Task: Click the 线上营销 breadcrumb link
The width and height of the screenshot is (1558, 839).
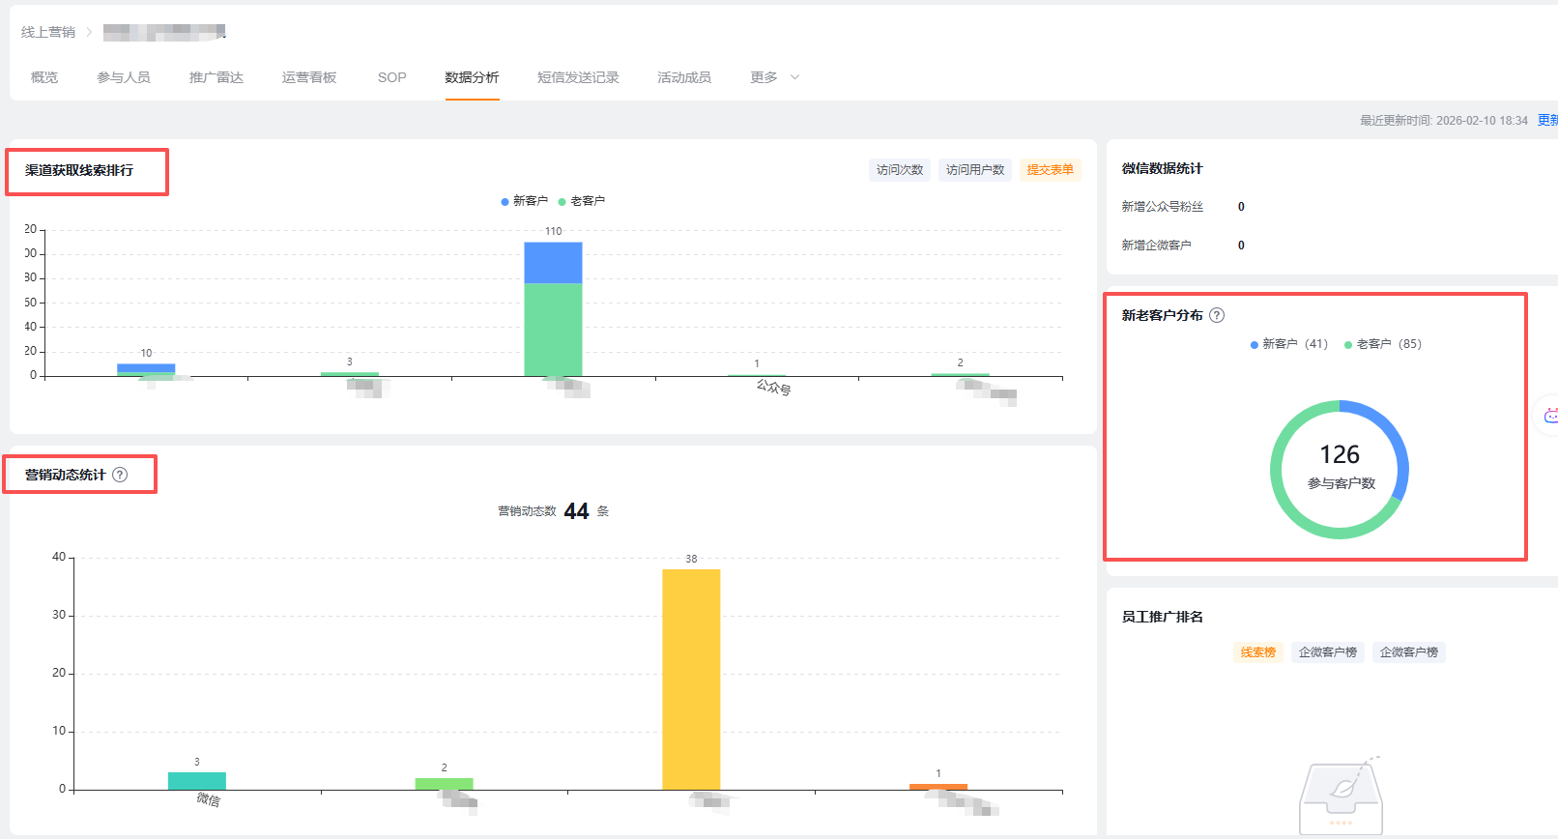Action: point(48,32)
